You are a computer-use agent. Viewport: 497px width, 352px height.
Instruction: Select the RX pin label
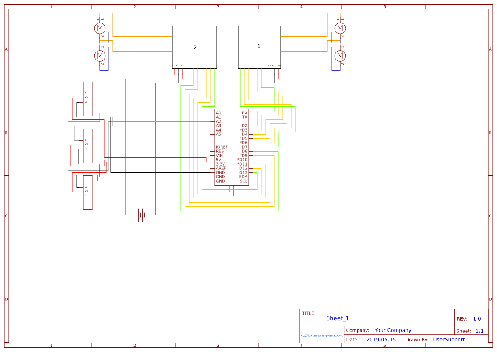(245, 113)
